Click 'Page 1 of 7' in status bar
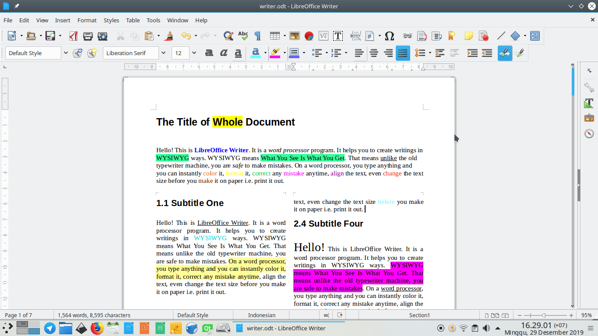This screenshot has height=336, width=598. (x=18, y=315)
